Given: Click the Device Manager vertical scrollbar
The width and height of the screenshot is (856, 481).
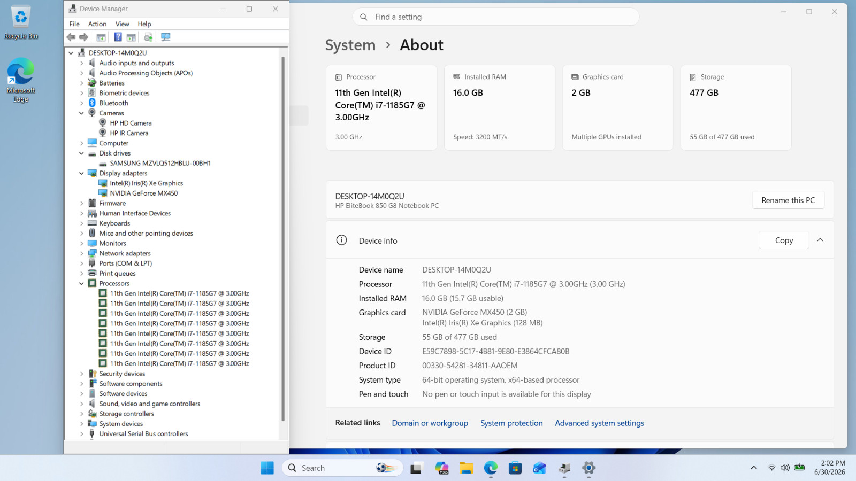Looking at the screenshot, I should click(x=283, y=239).
